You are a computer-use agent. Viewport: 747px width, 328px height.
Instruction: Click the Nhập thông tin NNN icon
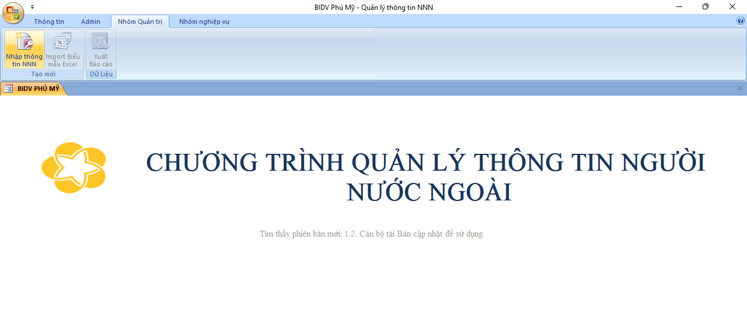click(x=25, y=50)
